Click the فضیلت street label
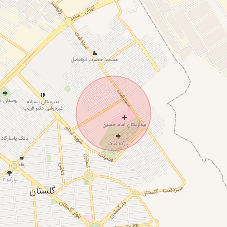The image size is (227, 227). coord(106,157)
